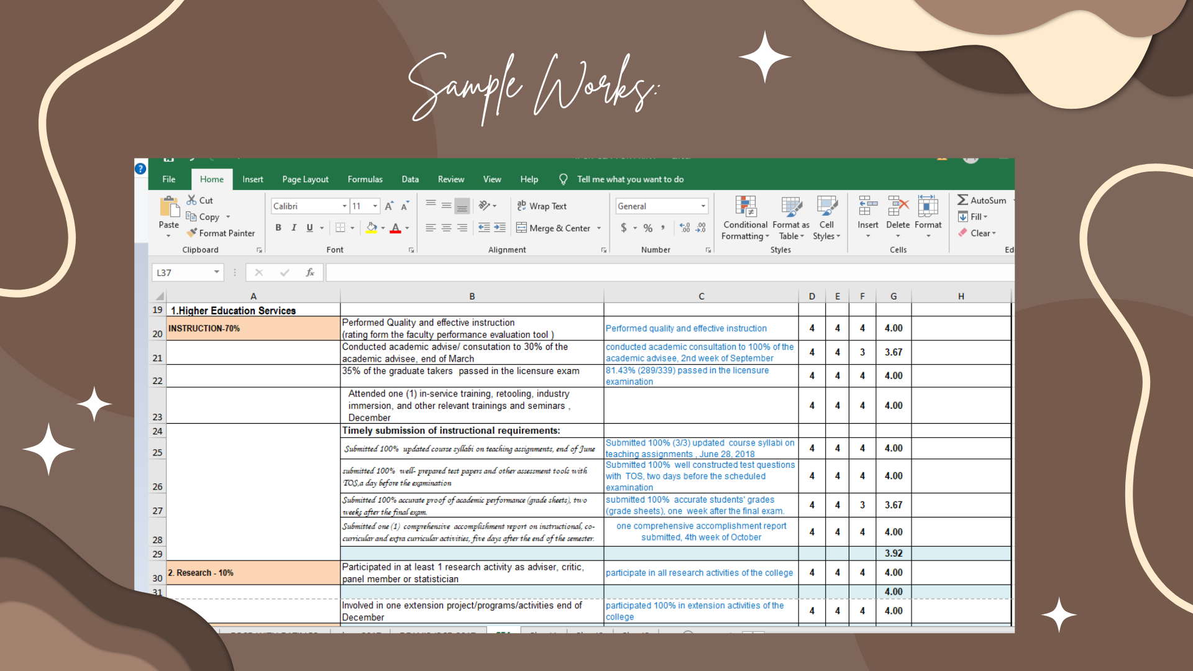Click the Accounting dollar format icon
Viewport: 1193px width, 671px height.
624,228
